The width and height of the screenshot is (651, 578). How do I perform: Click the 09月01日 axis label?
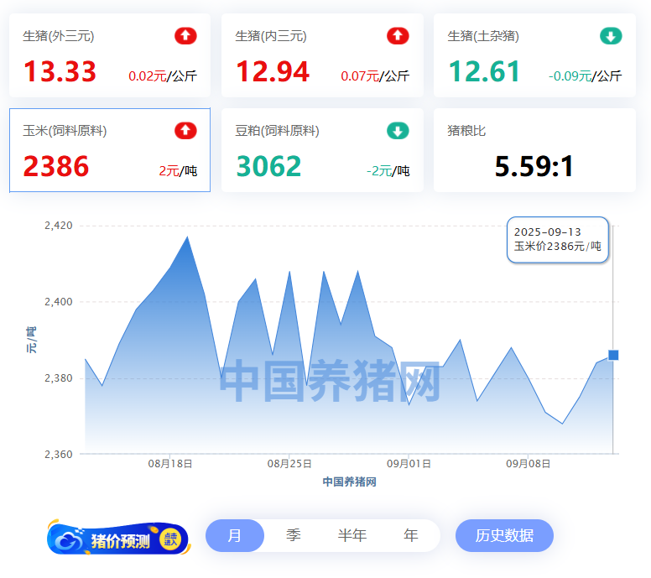(409, 464)
